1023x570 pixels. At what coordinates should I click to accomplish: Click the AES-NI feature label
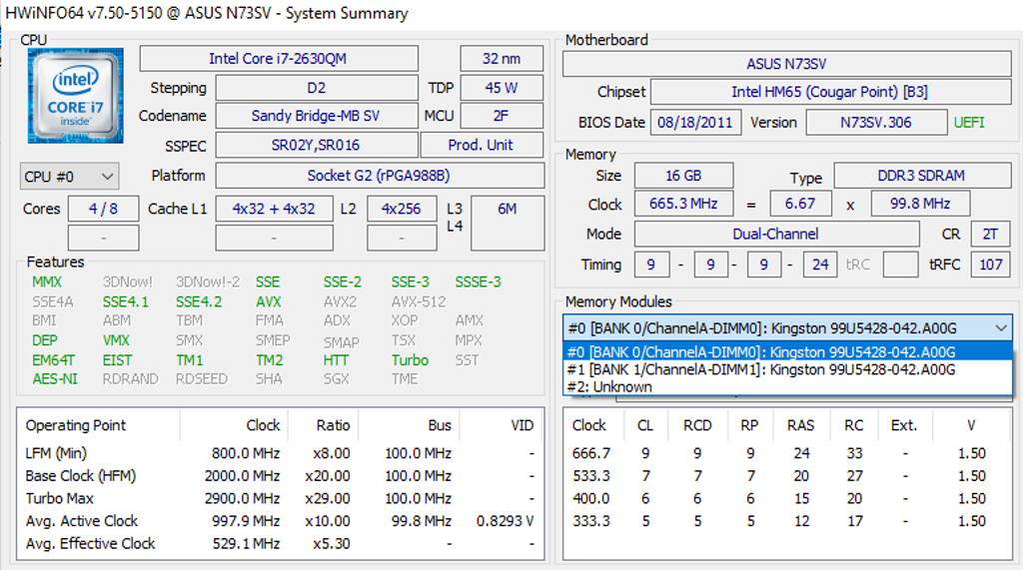point(55,379)
